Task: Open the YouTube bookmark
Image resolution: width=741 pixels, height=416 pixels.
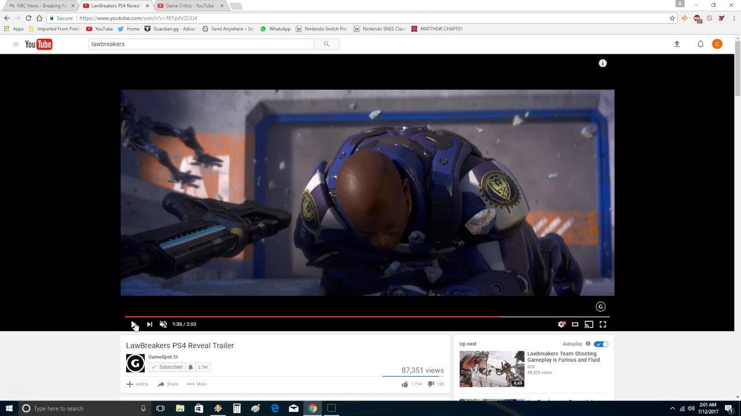Action: click(100, 29)
